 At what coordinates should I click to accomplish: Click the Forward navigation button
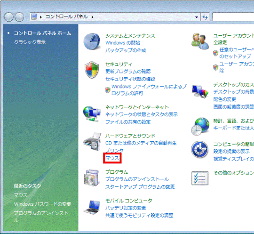point(19,17)
